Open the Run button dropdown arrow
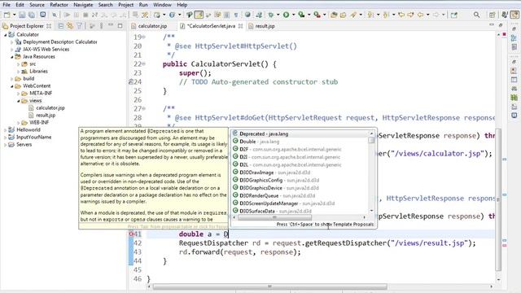 coord(293,15)
